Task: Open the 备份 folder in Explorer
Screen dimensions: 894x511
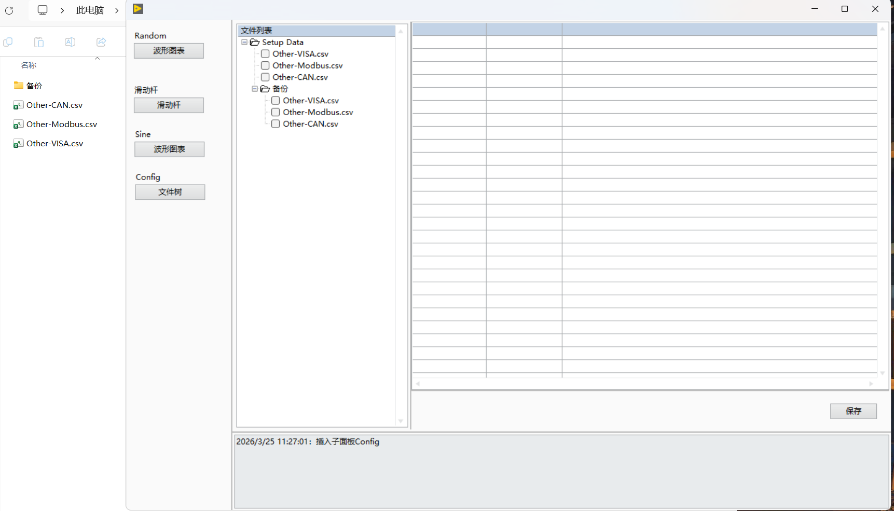Action: (34, 86)
